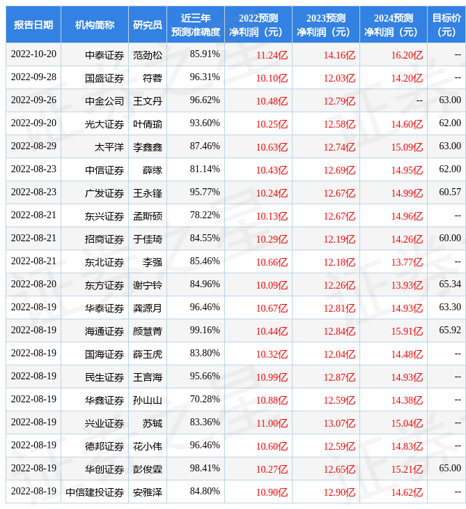The height and width of the screenshot is (509, 466).
Task: Click target price 65.92
Action: click(450, 330)
